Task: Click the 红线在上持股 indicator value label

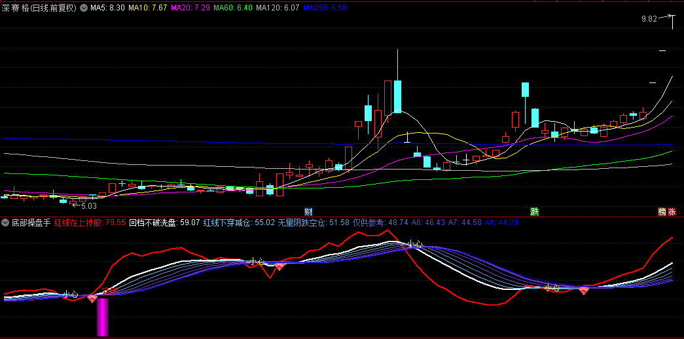Action: [90, 223]
